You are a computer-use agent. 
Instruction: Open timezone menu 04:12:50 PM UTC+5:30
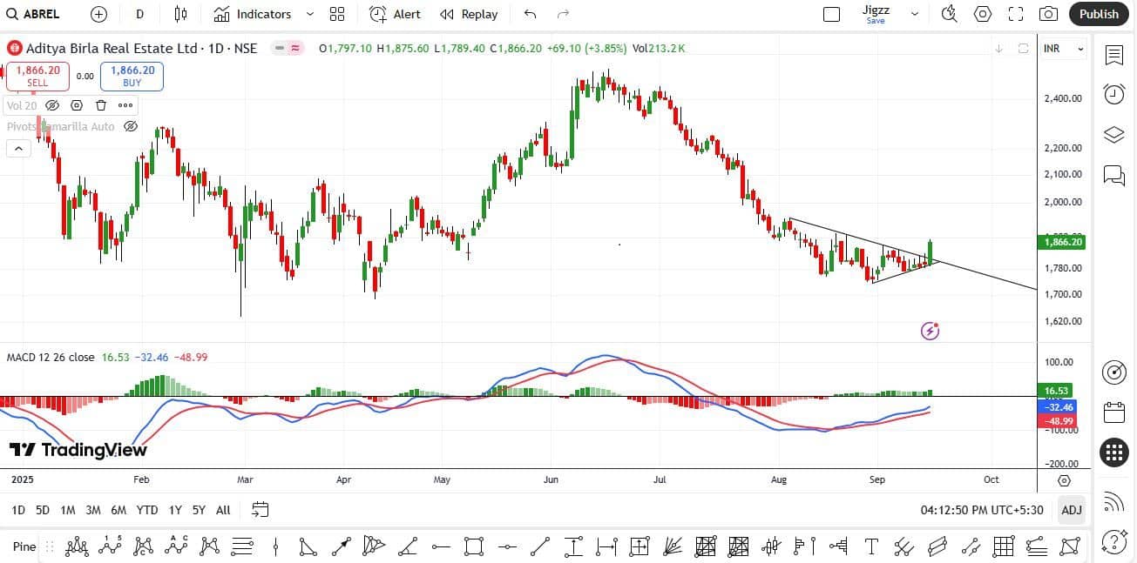click(982, 510)
